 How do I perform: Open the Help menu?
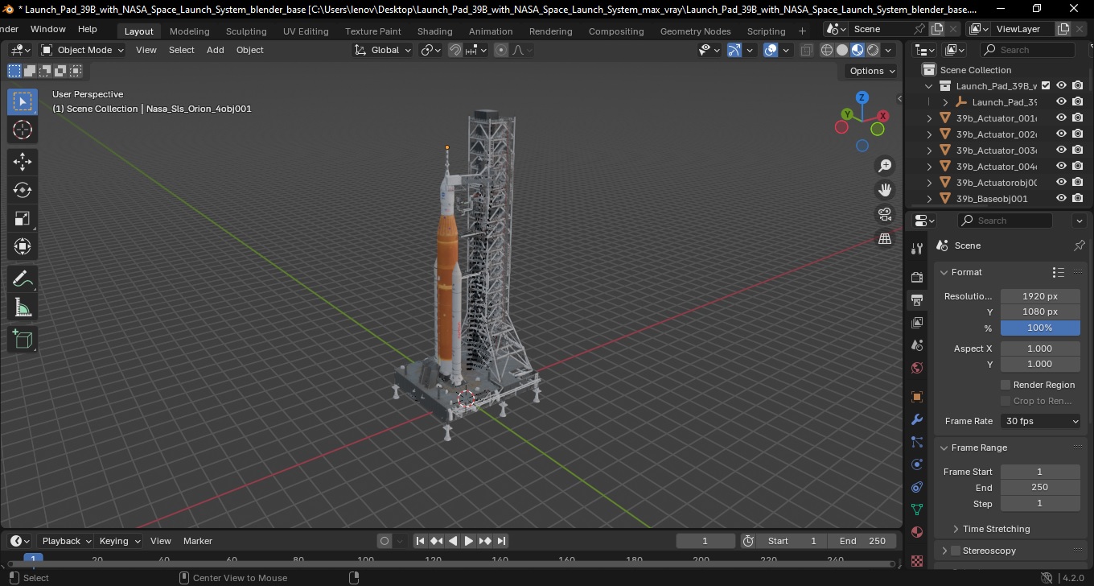(88, 29)
